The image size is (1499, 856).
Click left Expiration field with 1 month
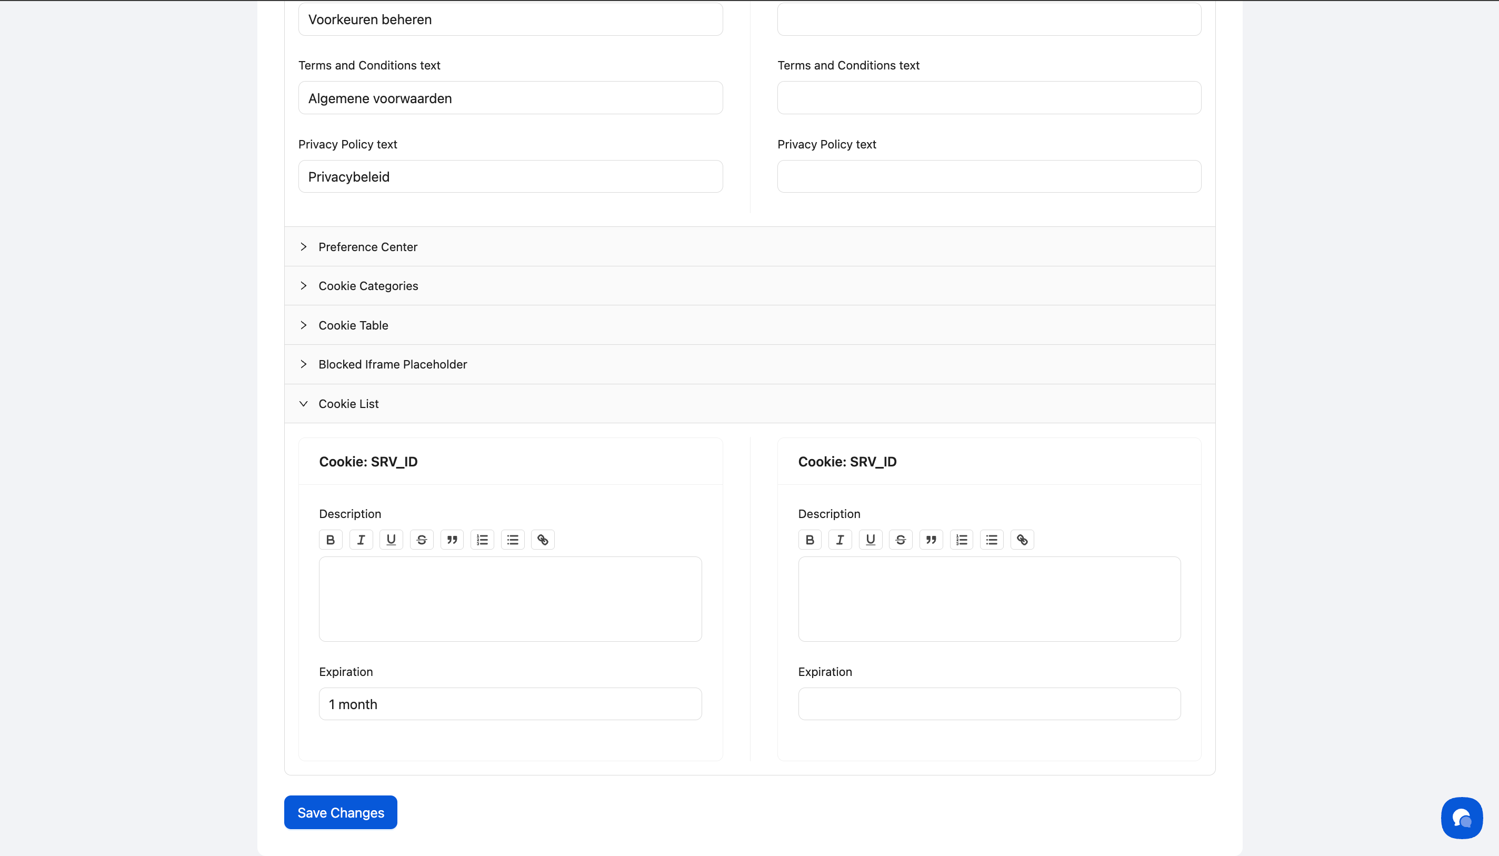coord(510,704)
